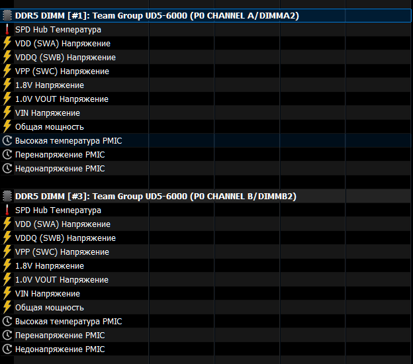The image size is (413, 364).
Task: Click lightning icon of DIMM #3 VDD (SWA)
Action: click(x=7, y=224)
